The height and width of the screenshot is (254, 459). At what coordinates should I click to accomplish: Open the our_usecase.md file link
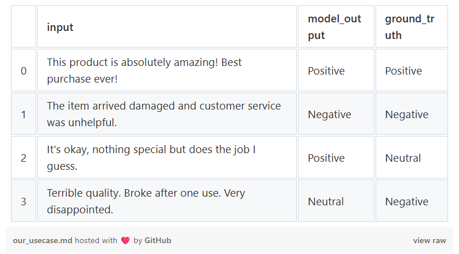click(43, 241)
